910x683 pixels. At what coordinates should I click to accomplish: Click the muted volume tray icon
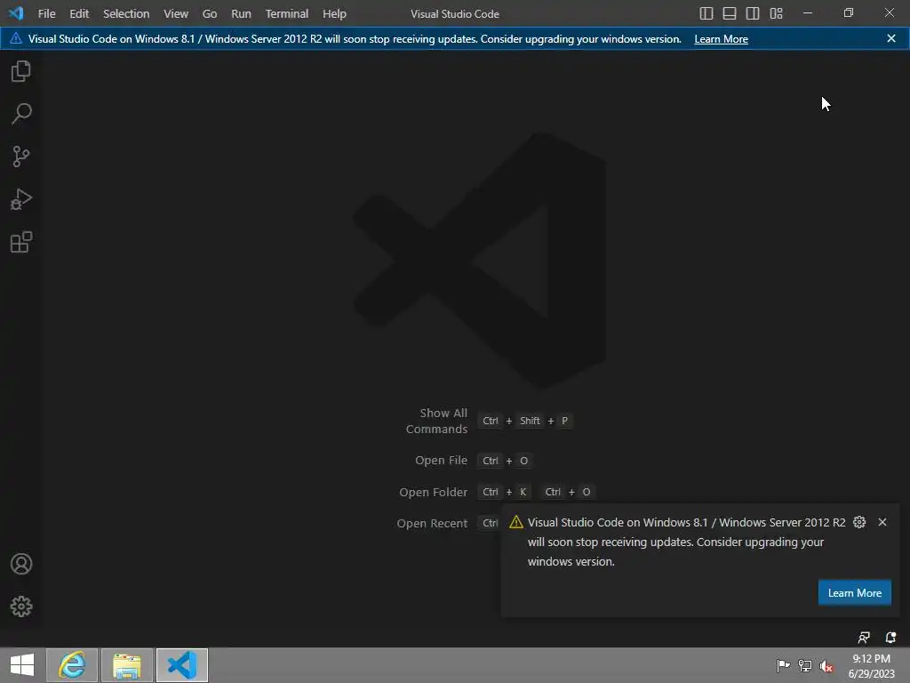tap(826, 665)
